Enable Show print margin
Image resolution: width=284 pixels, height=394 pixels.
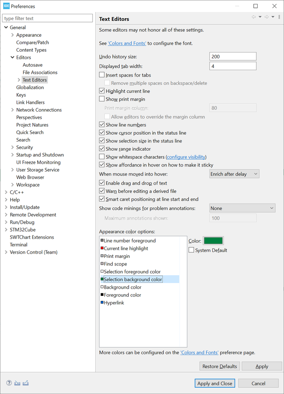click(102, 99)
